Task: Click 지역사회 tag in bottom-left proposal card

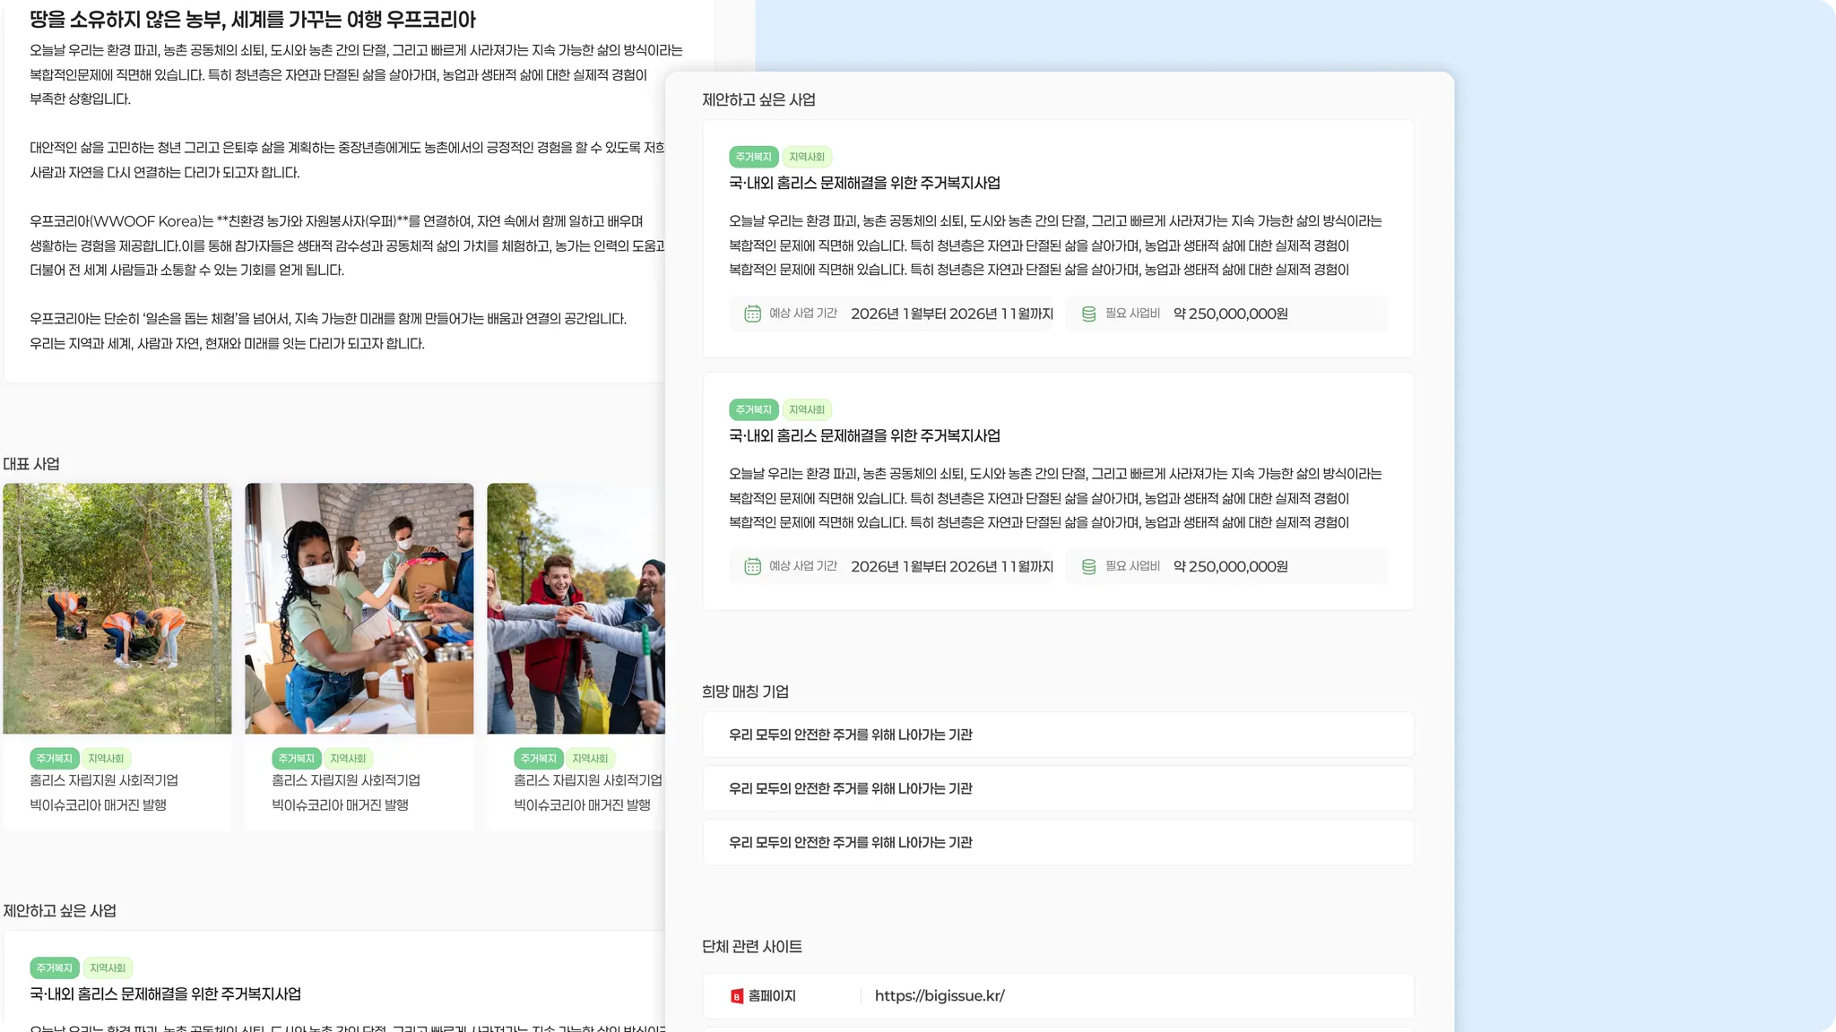Action: point(107,968)
